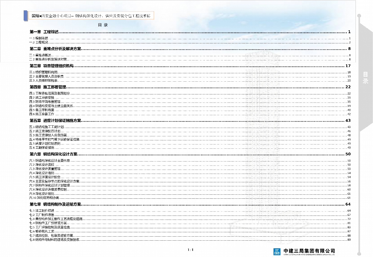Screen dimensions: 373x264
Task: Select 六.8 深化设计进度质量控制
Action: [x=190, y=190]
